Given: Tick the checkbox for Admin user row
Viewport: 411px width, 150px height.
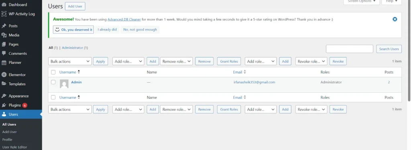Looking at the screenshot, I should (x=53, y=82).
